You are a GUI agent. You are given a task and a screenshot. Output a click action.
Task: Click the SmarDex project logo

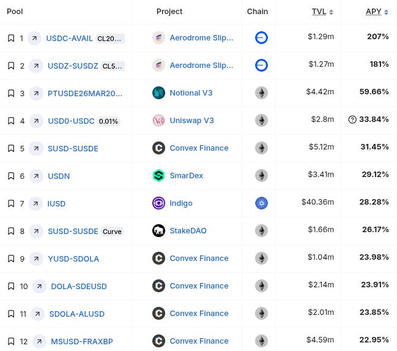tap(159, 175)
